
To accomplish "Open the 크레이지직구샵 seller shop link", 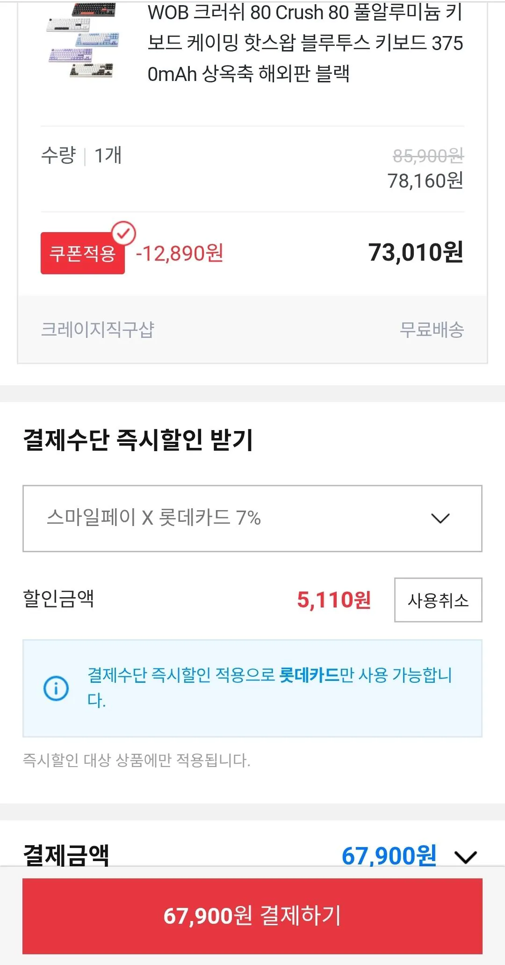I will pyautogui.click(x=98, y=329).
